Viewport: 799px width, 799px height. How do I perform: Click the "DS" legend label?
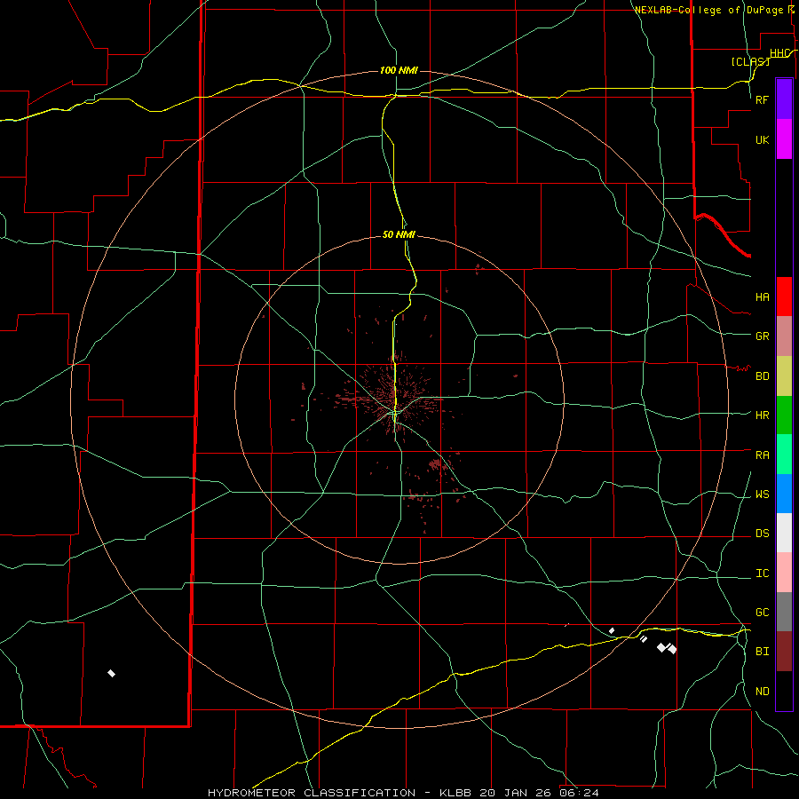(762, 534)
